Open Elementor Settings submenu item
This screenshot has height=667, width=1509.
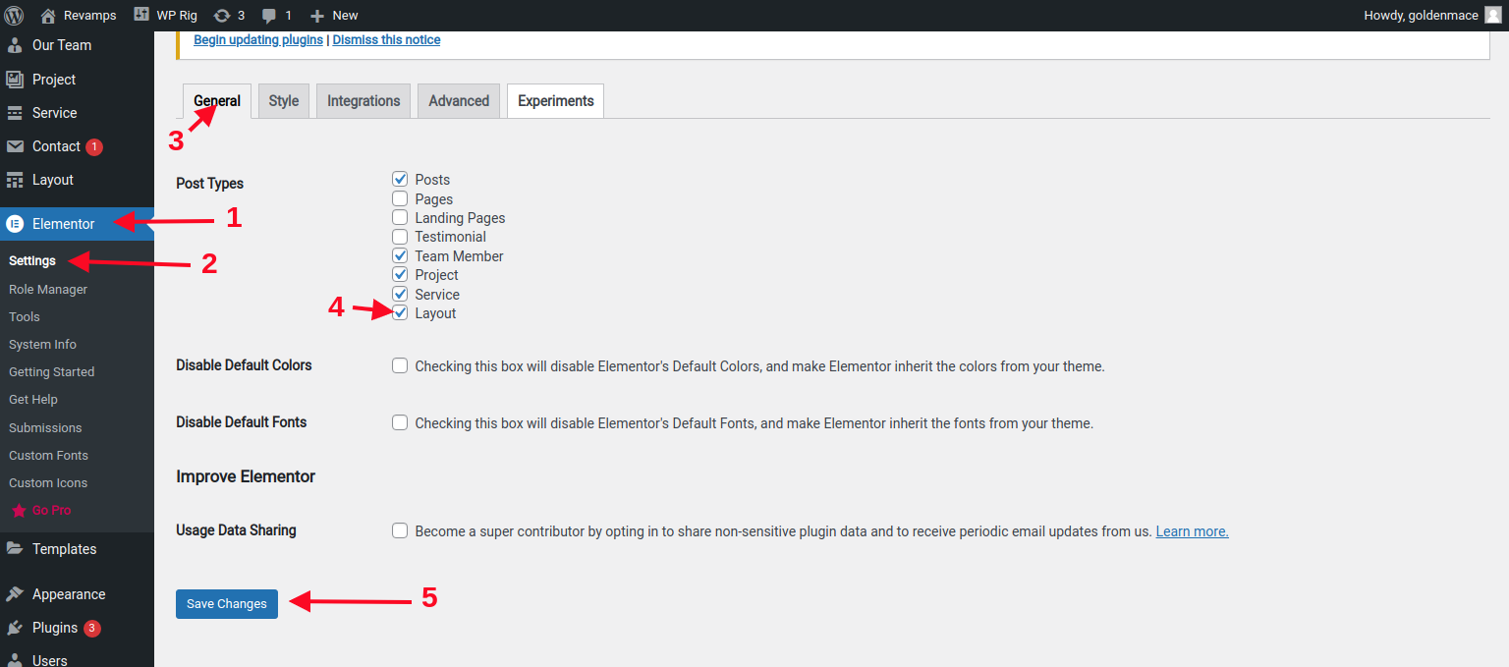point(32,261)
